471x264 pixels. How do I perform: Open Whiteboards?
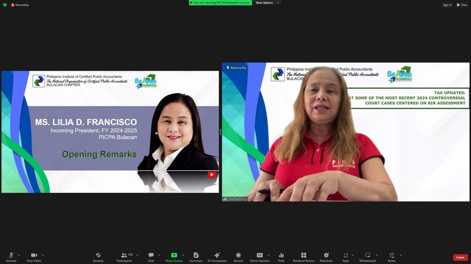(x=368, y=257)
